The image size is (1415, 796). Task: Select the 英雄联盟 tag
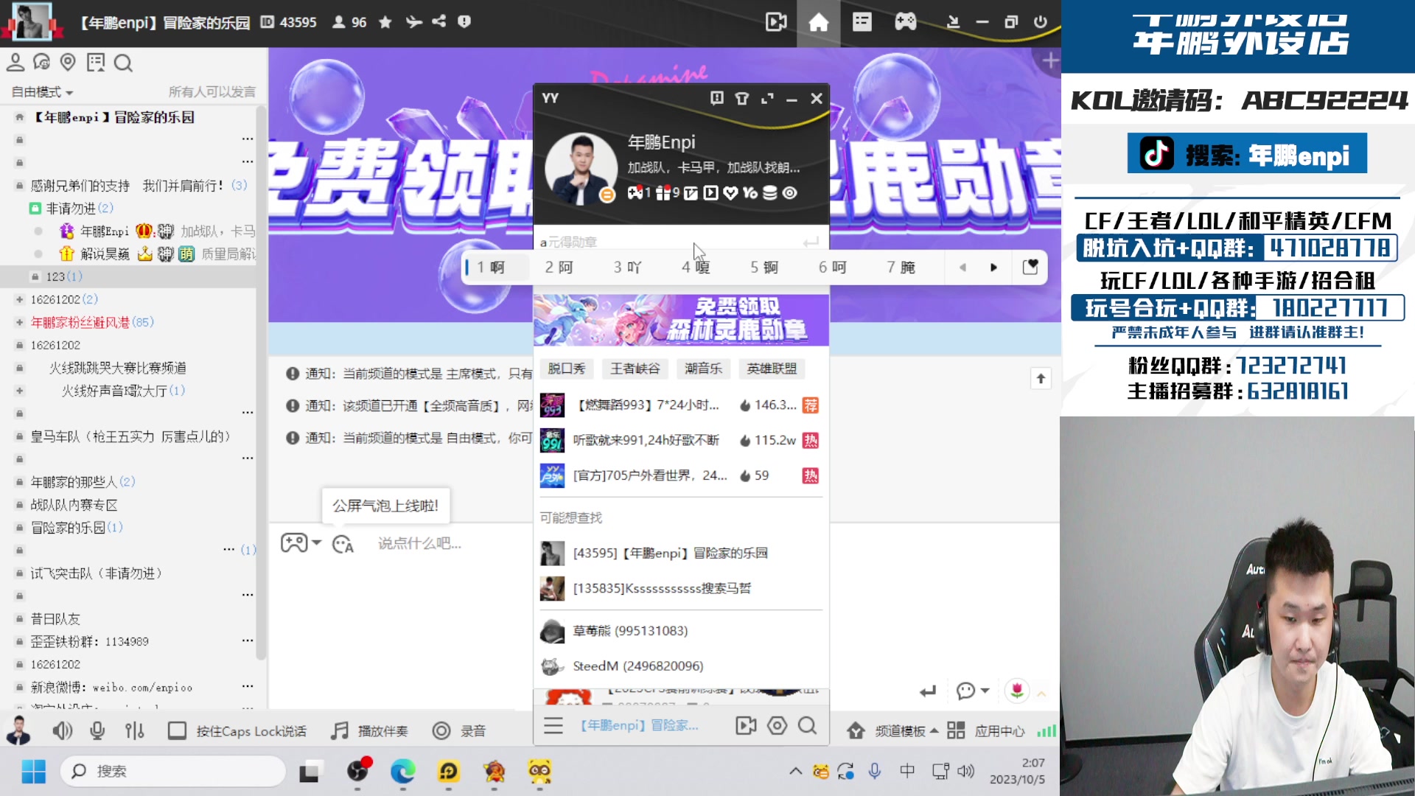[772, 369]
